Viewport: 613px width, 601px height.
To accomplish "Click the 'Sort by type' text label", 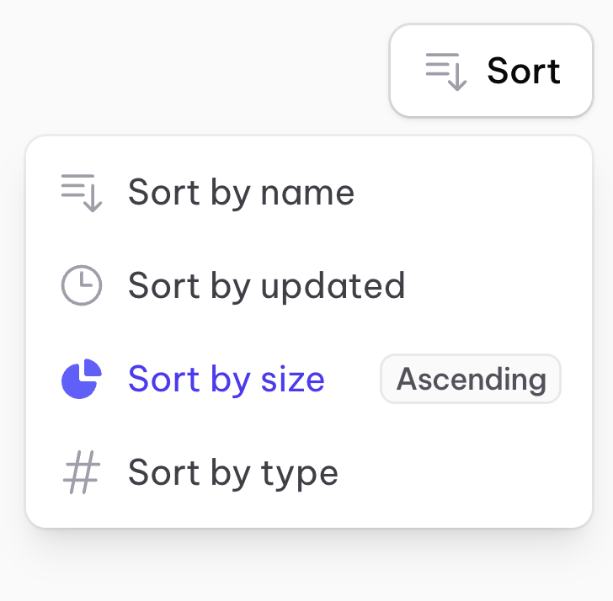I will tap(232, 473).
